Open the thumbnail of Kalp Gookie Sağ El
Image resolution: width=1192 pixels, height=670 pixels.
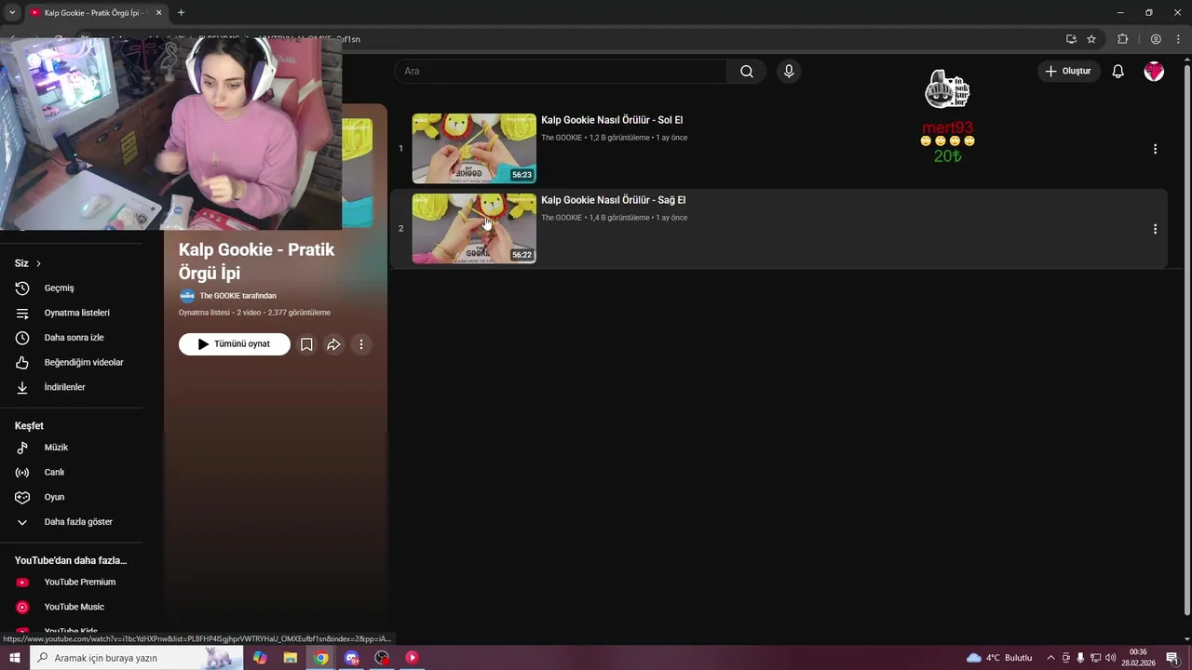click(474, 228)
